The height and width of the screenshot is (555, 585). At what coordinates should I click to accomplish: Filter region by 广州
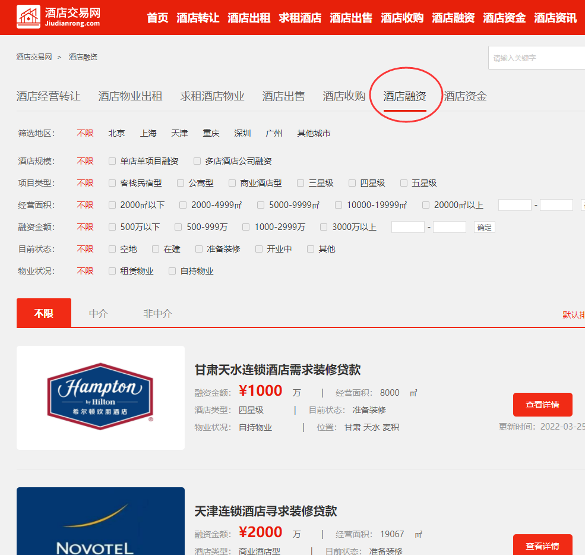click(x=274, y=133)
